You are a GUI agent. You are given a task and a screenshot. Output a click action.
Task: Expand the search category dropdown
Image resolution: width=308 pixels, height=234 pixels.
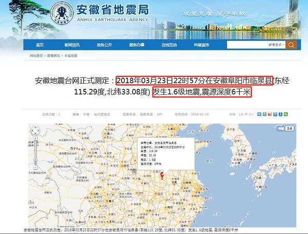pos(276,45)
